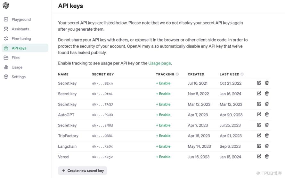Click the edit icon for Langchain key
285x178 pixels.
259,146
